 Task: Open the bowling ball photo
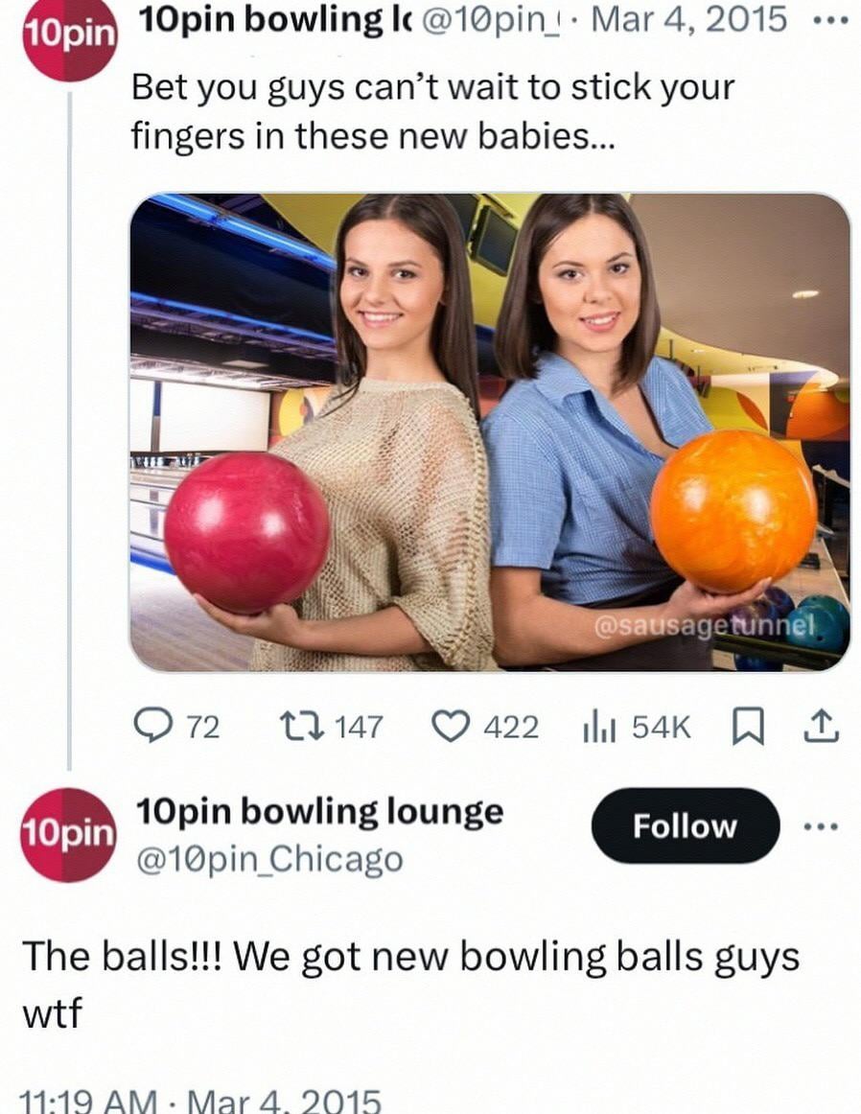(489, 432)
